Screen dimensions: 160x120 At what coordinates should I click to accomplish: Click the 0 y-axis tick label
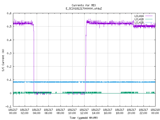[x=10, y=93]
